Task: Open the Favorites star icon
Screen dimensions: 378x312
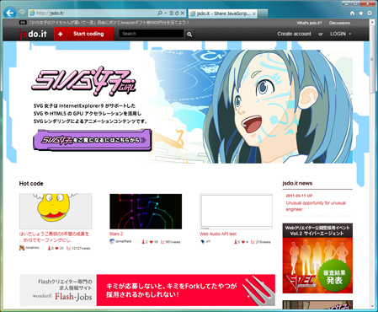Action: click(x=361, y=13)
